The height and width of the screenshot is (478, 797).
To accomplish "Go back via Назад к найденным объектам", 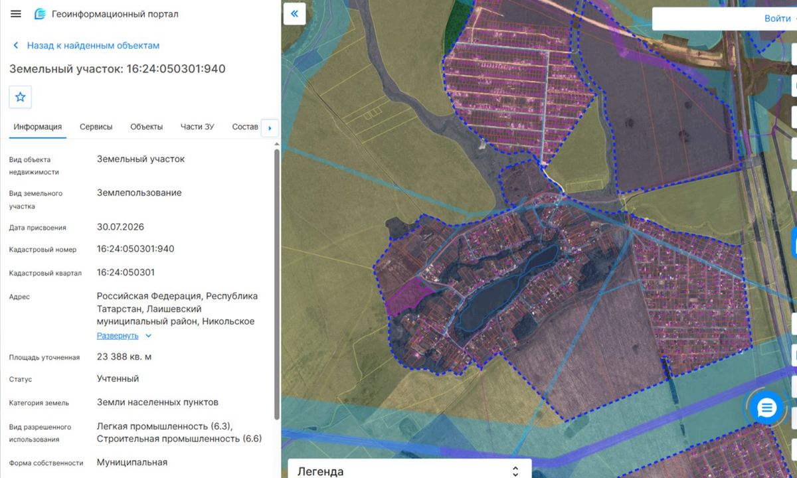I will click(x=86, y=46).
